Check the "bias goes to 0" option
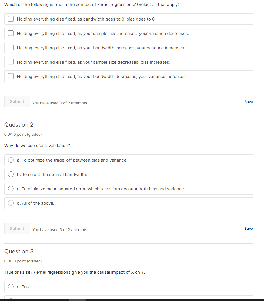 [x=11, y=19]
